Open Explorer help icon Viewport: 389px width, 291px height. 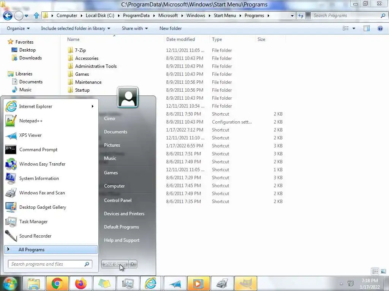point(380,28)
